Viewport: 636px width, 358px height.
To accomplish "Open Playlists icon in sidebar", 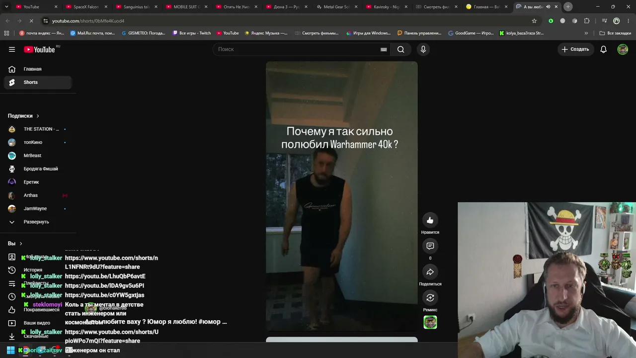I will (x=12, y=283).
